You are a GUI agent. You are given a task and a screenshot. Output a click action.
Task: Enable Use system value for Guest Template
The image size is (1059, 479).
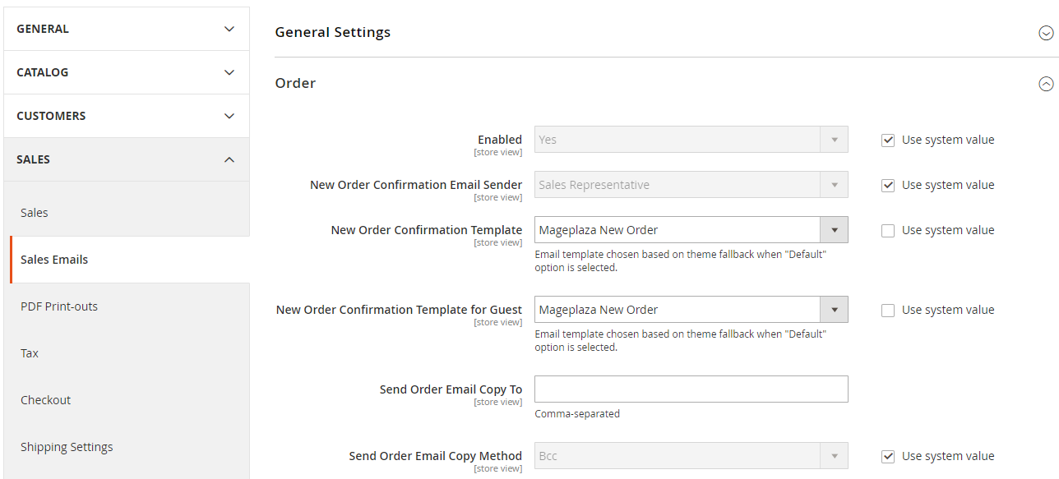pyautogui.click(x=888, y=311)
